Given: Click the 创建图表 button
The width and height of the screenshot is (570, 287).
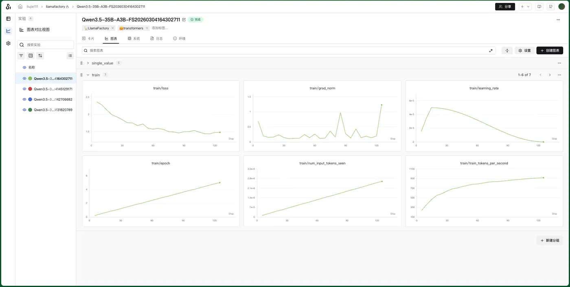Looking at the screenshot, I should pyautogui.click(x=550, y=50).
